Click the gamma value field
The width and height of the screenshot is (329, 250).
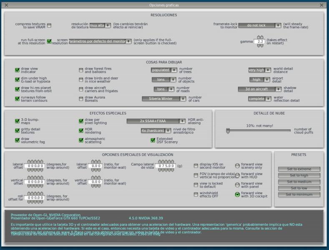click(259, 42)
